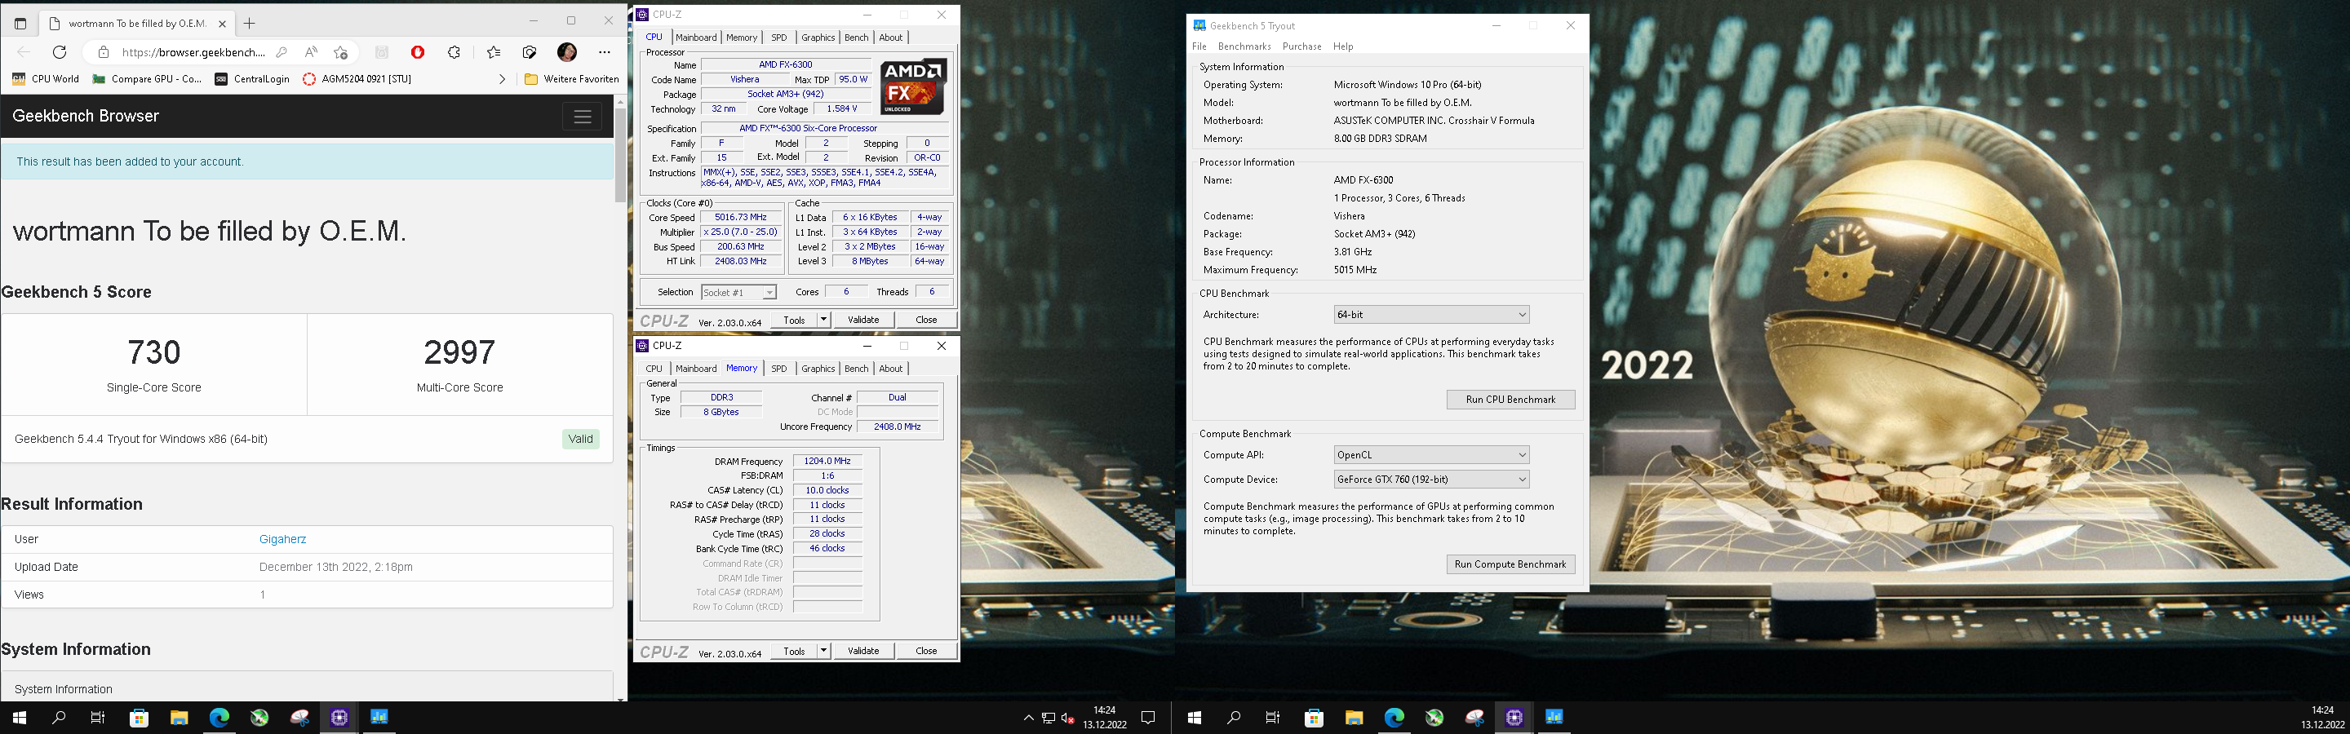Open Help menu in Geekbench 5
The width and height of the screenshot is (2350, 734).
click(x=1343, y=46)
